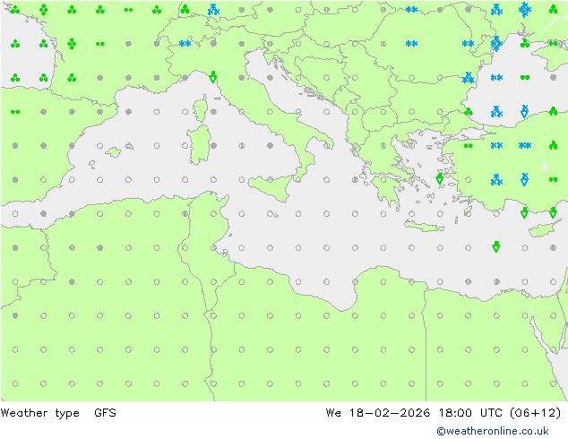
Task: Click the blue double-asterisk snow symbol over the Alps
Action: 185,44
